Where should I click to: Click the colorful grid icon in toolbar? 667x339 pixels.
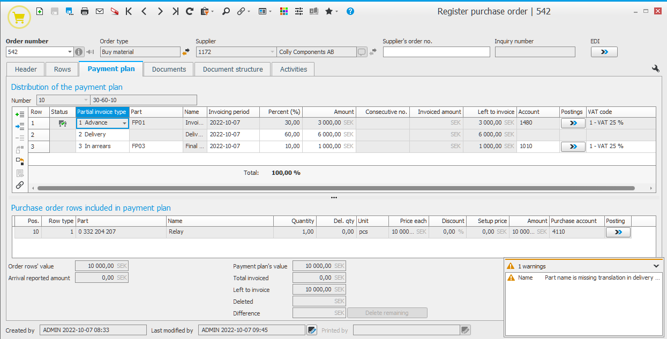(x=284, y=11)
